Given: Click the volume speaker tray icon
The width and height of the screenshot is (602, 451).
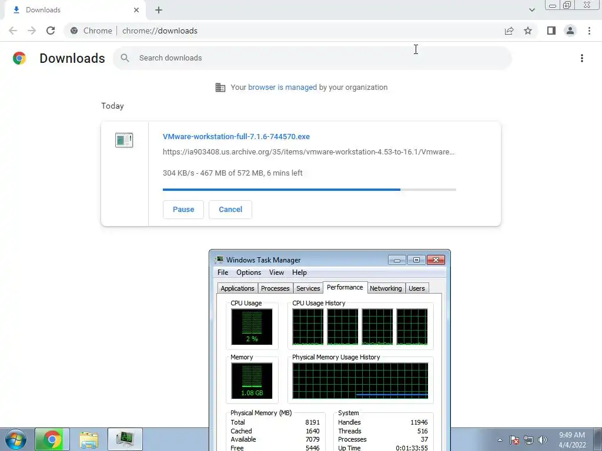Looking at the screenshot, I should (x=543, y=440).
